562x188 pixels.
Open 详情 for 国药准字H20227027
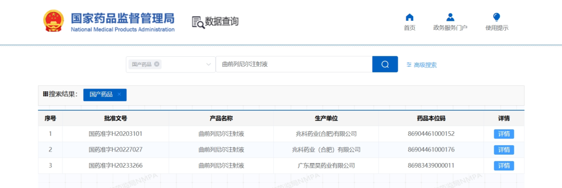504,149
